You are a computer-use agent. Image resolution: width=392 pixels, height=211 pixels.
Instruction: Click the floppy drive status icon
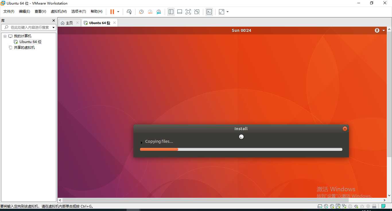[338, 206]
